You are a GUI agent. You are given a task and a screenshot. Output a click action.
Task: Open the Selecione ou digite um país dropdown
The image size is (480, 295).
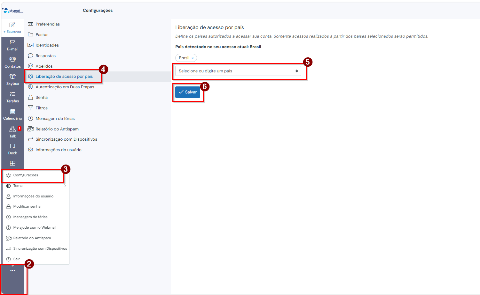(238, 71)
